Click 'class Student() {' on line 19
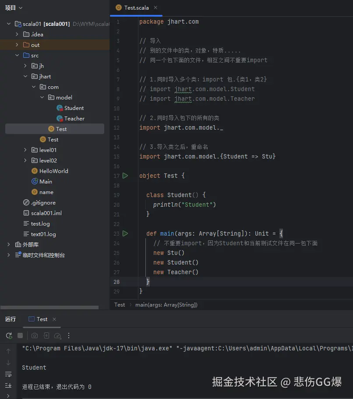The width and height of the screenshot is (353, 399). [176, 195]
